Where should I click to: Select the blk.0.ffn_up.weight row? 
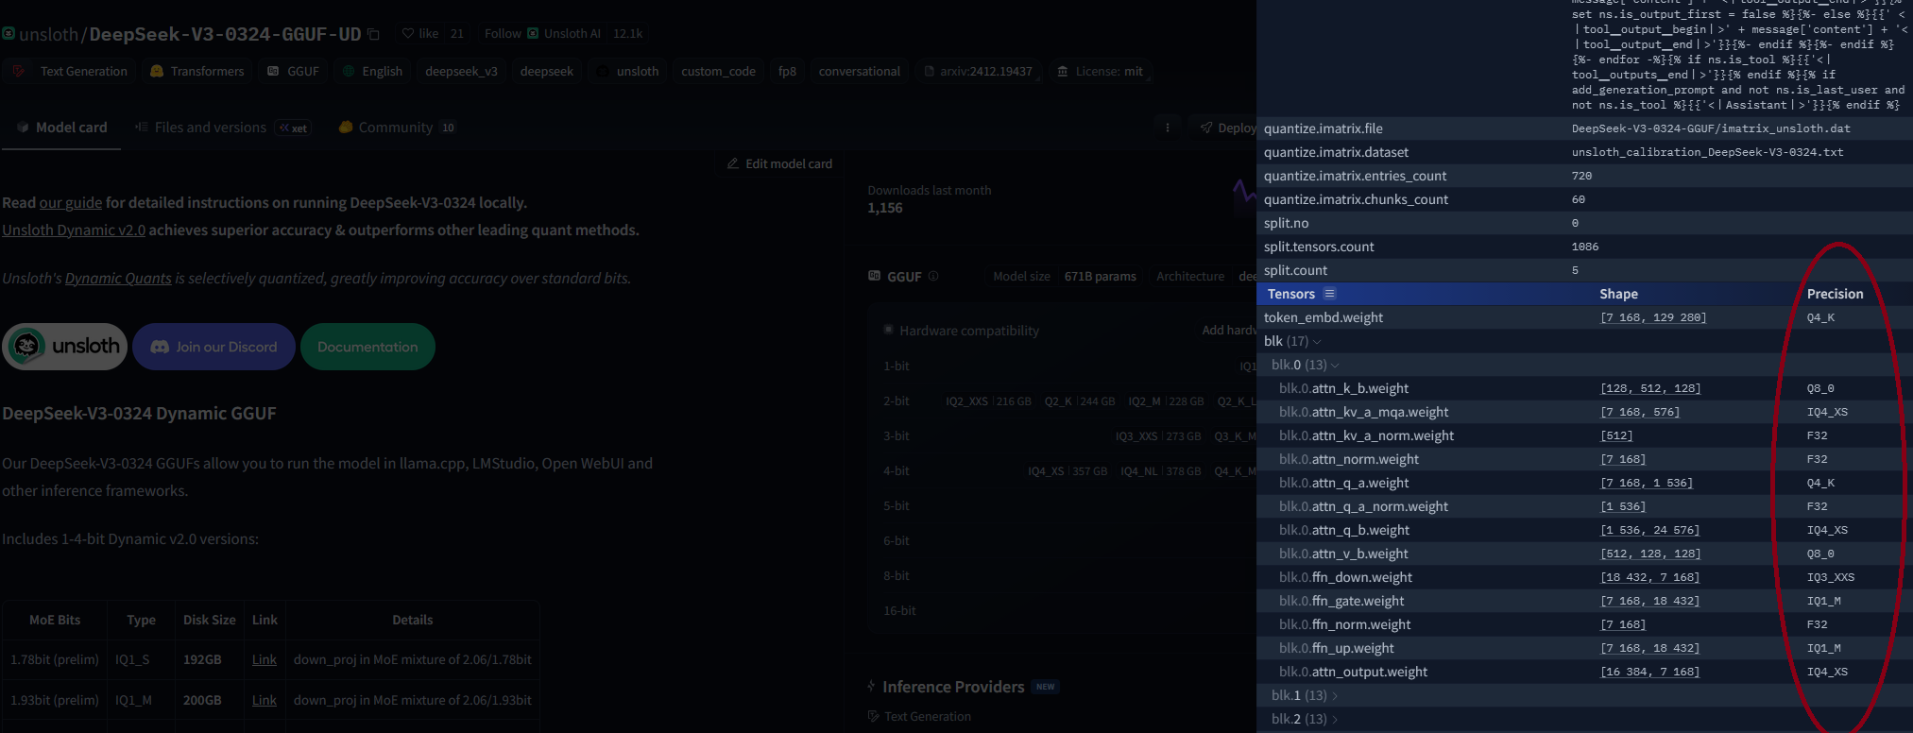tap(1584, 648)
